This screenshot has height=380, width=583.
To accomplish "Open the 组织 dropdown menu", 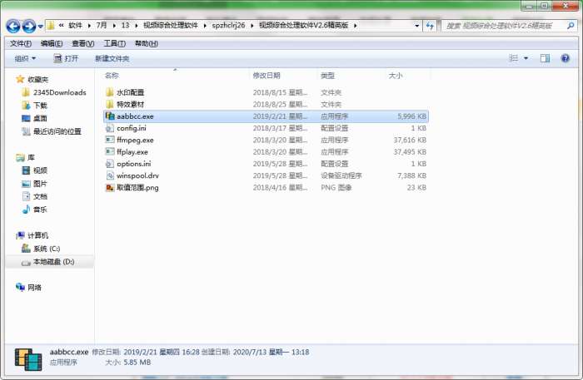I will point(25,59).
